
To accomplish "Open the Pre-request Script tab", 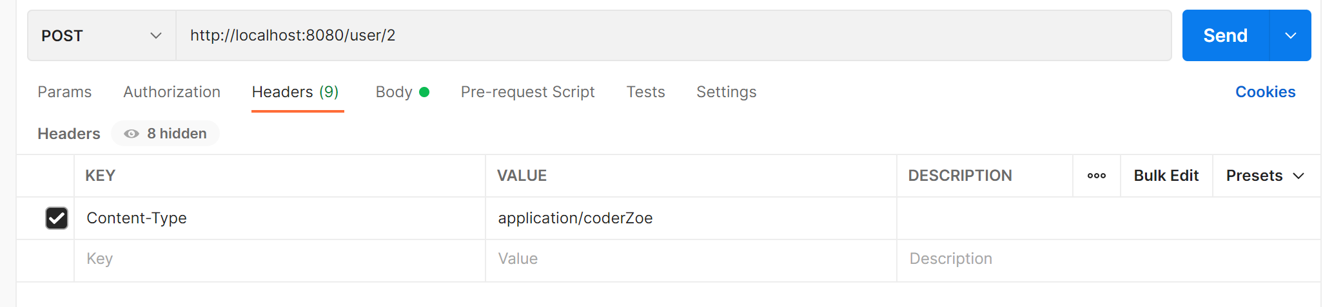I will pos(527,92).
